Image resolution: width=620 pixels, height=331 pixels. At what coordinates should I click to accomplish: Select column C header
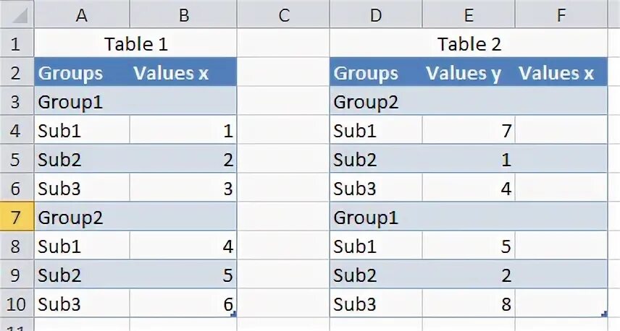coord(283,14)
